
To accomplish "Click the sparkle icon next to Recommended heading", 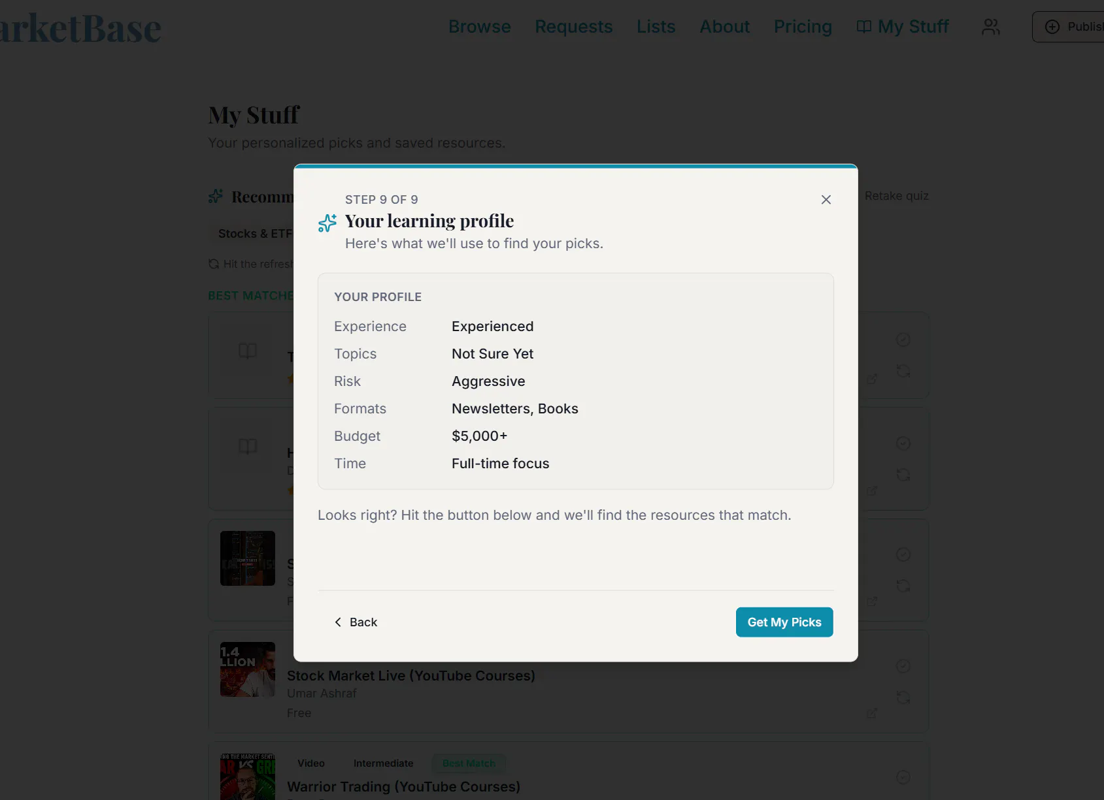I will (216, 196).
